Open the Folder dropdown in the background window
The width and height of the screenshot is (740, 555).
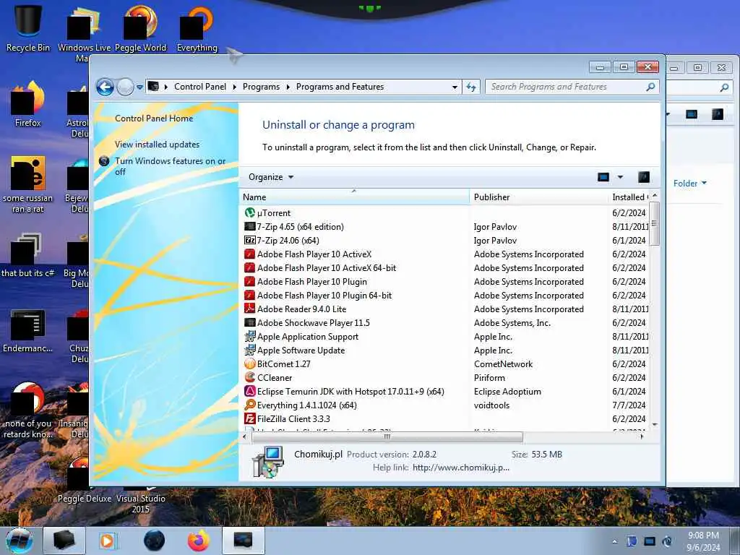tap(690, 183)
